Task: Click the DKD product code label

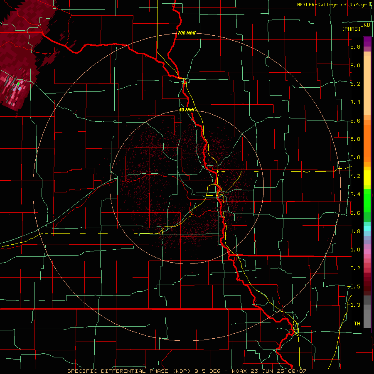Action: pyautogui.click(x=365, y=25)
